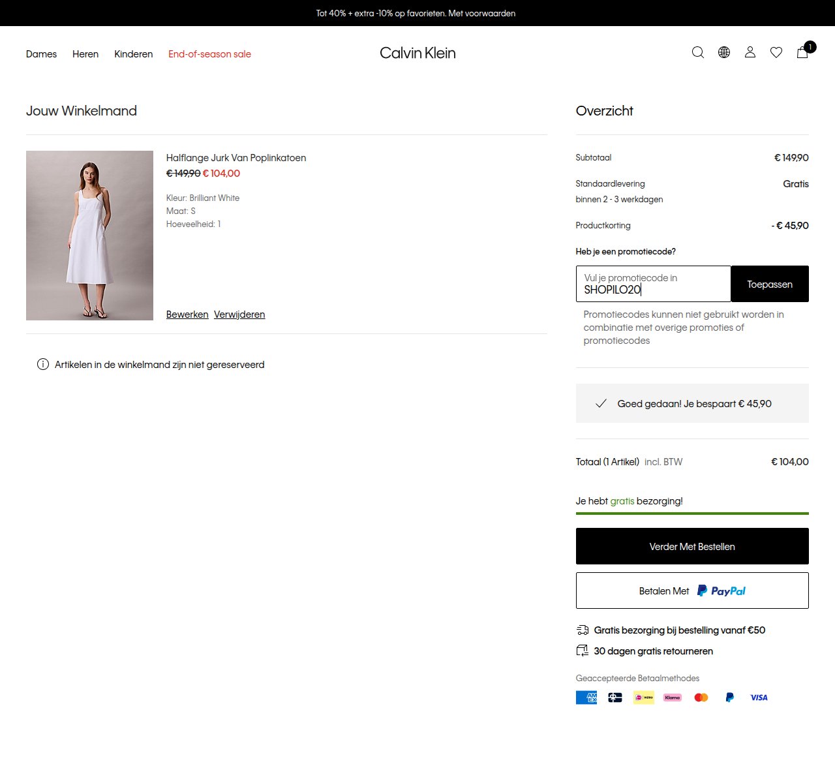Click the delivery truck icon
Image resolution: width=835 pixels, height=783 pixels.
[583, 630]
